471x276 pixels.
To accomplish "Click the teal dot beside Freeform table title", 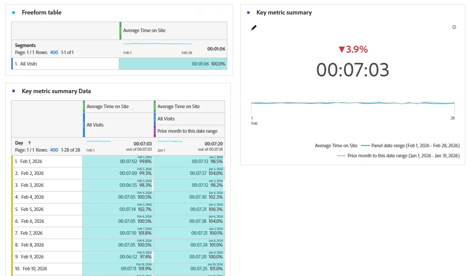I will click(14, 13).
